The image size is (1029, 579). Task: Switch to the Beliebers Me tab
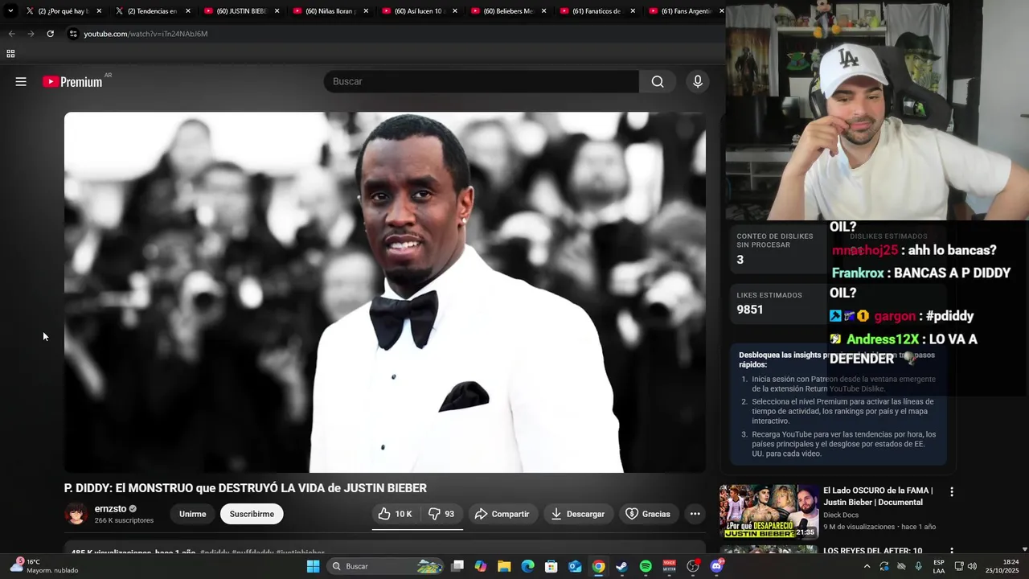point(508,11)
